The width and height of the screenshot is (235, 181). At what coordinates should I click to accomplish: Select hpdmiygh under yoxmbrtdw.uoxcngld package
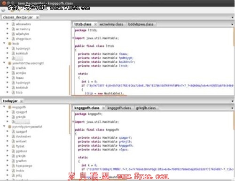click(x=23, y=83)
